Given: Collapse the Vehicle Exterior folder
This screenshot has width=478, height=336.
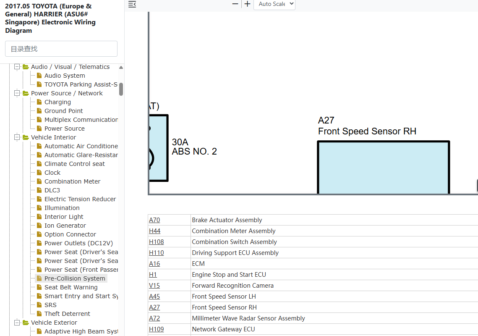Looking at the screenshot, I should (x=17, y=323).
